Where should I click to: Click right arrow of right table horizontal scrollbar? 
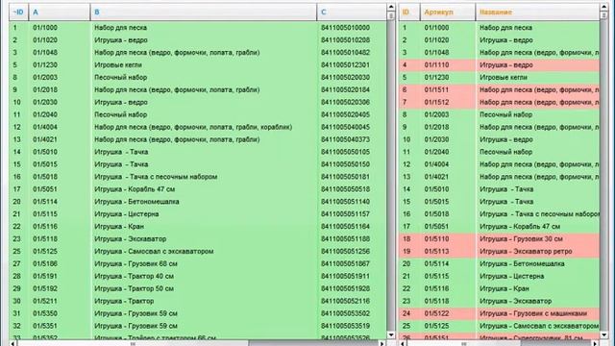(596, 343)
